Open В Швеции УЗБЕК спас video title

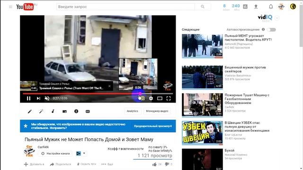247,127
